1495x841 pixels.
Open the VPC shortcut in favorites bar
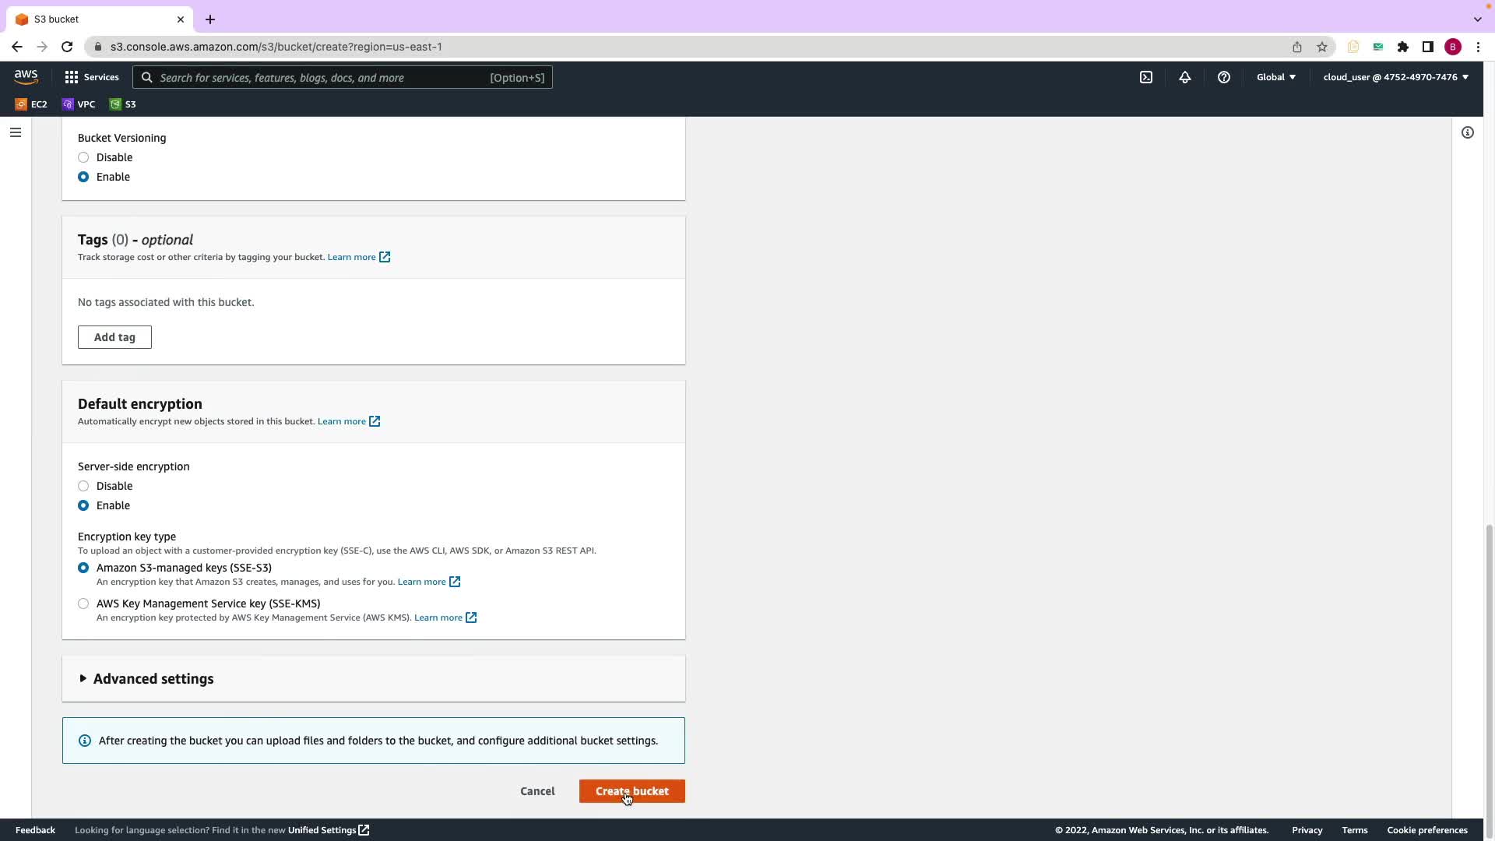tap(79, 104)
